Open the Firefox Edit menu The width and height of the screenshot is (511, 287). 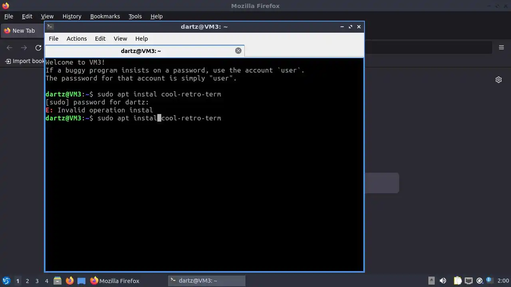pos(27,16)
